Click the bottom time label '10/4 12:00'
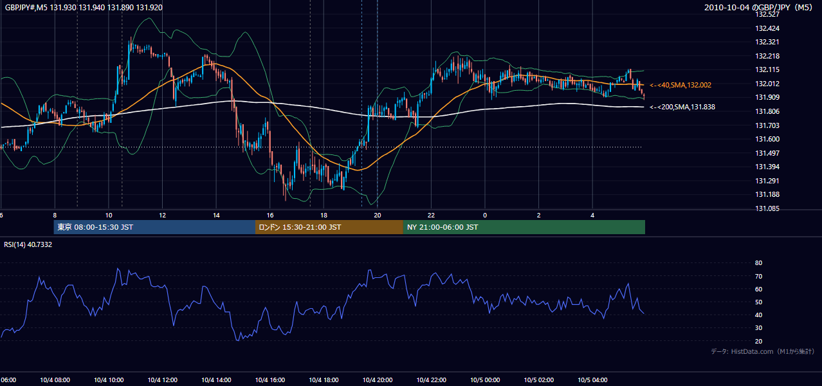 pyautogui.click(x=162, y=380)
